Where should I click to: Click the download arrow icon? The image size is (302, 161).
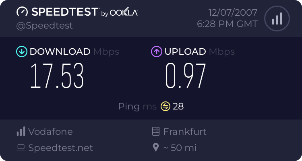[21, 52]
